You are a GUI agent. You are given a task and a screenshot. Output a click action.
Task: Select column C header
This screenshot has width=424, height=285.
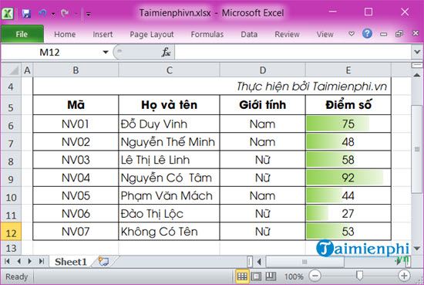[x=170, y=70]
